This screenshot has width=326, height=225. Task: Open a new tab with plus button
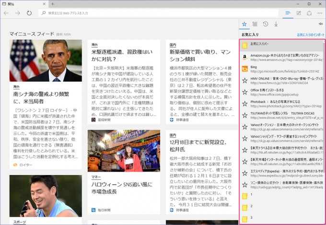[x=53, y=4]
